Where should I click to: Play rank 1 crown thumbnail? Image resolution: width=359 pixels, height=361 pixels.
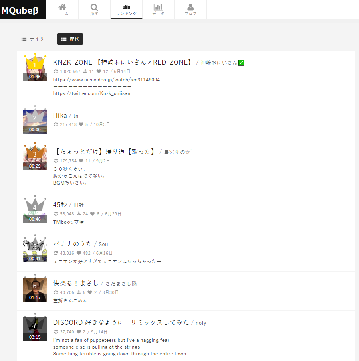click(x=35, y=69)
